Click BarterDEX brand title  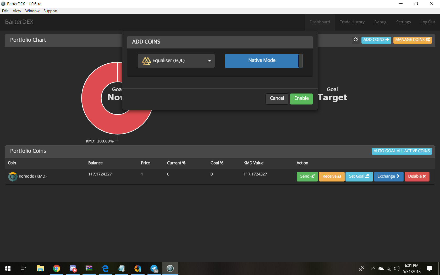coord(19,22)
